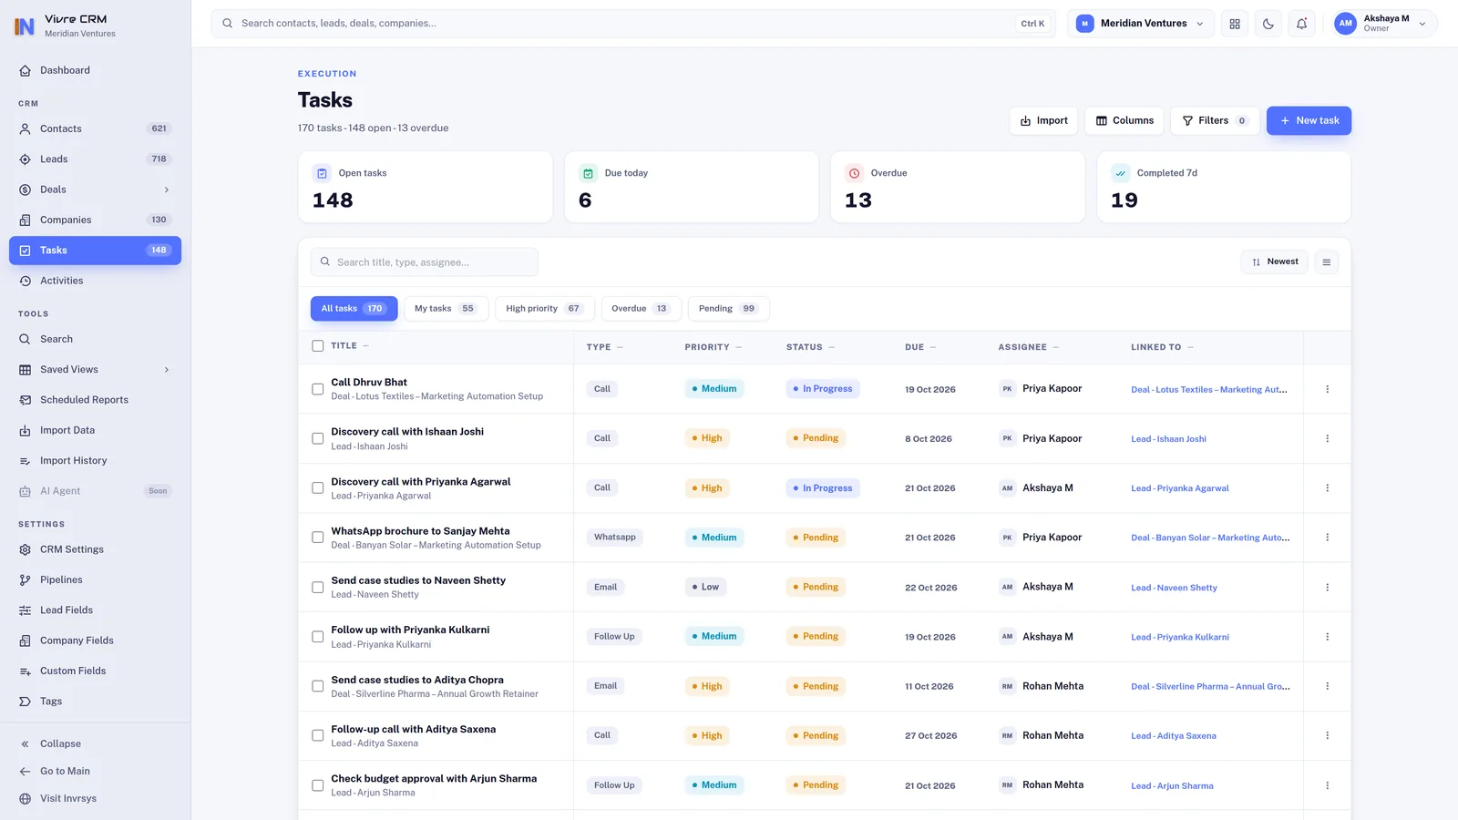Viewport: 1458px width, 820px height.
Task: Go to Contacts in the sidebar
Action: [x=95, y=129]
